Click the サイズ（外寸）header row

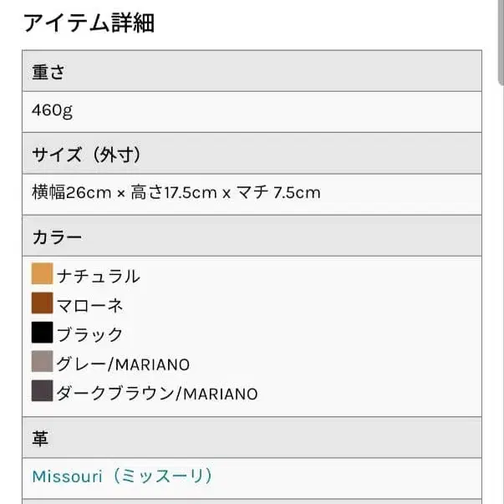[x=252, y=154]
